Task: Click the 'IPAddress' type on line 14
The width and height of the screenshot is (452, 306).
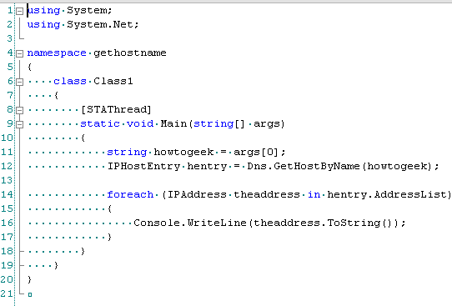Action: (x=197, y=194)
